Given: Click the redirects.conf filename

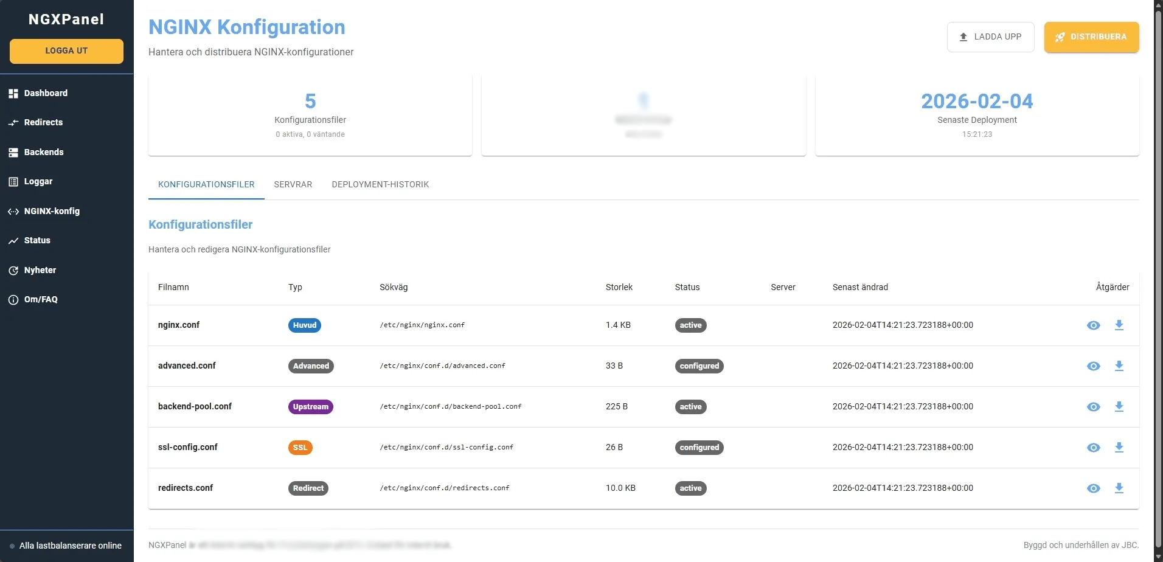Looking at the screenshot, I should point(186,488).
